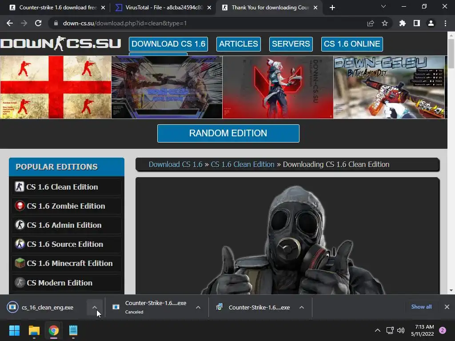Image resolution: width=455 pixels, height=341 pixels.
Task: Click the RANDOM EDITION button
Action: [x=228, y=133]
